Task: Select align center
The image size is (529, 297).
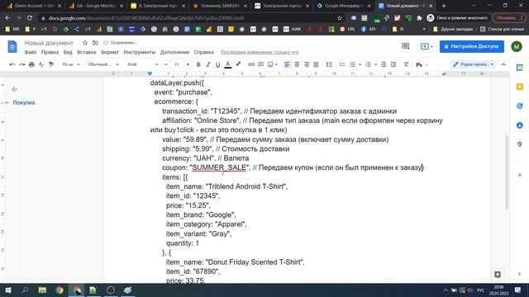Action: tap(297, 64)
